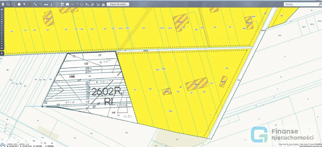Click the round OK button
Screen dimensions: 322x147
coord(2,145)
